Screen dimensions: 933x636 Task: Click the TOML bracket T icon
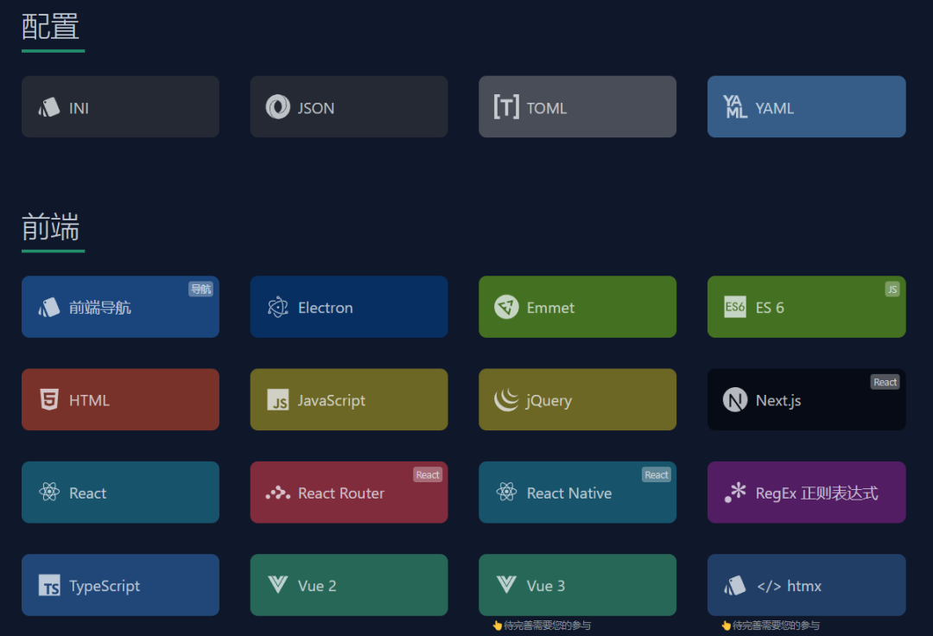pos(506,107)
